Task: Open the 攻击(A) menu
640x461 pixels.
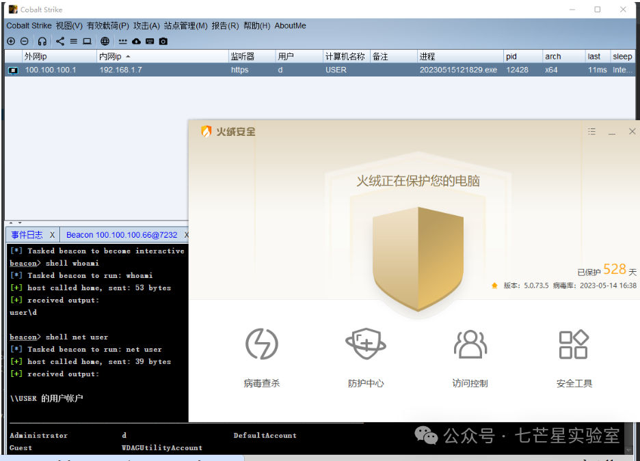Action: point(146,26)
